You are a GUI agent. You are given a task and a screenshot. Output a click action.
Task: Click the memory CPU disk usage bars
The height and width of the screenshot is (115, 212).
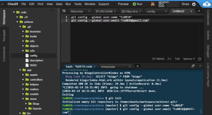(169, 4)
